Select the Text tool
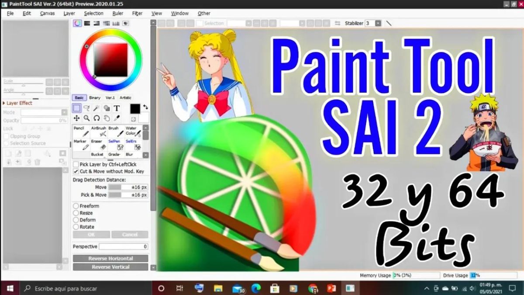 tap(117, 108)
